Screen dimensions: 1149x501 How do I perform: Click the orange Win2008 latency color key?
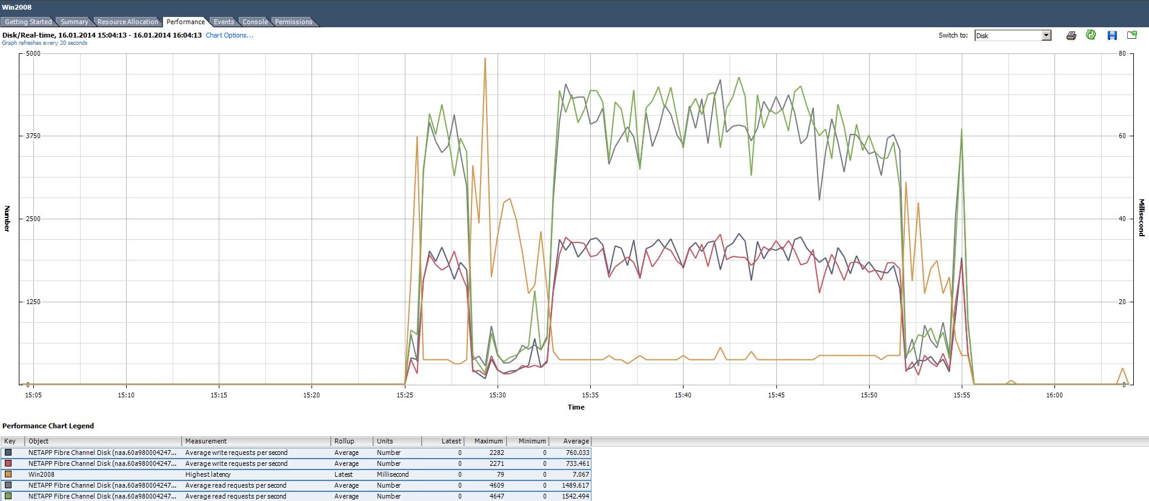(8, 474)
